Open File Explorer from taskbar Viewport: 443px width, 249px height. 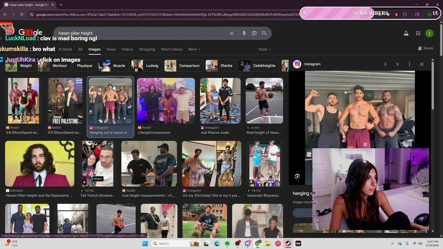click(x=268, y=243)
